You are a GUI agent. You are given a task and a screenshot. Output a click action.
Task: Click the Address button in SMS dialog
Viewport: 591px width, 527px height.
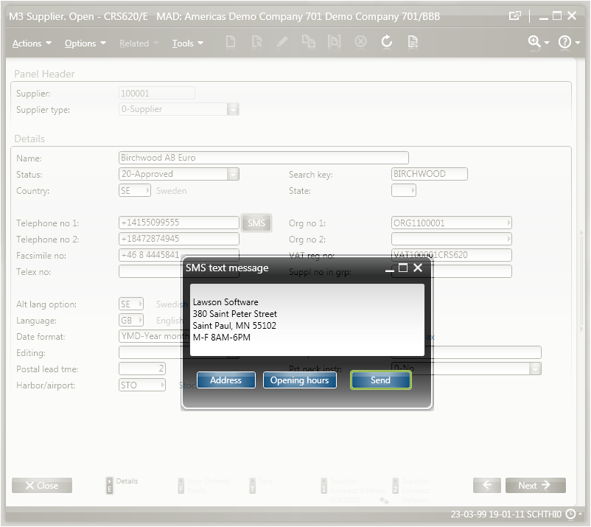pos(225,380)
